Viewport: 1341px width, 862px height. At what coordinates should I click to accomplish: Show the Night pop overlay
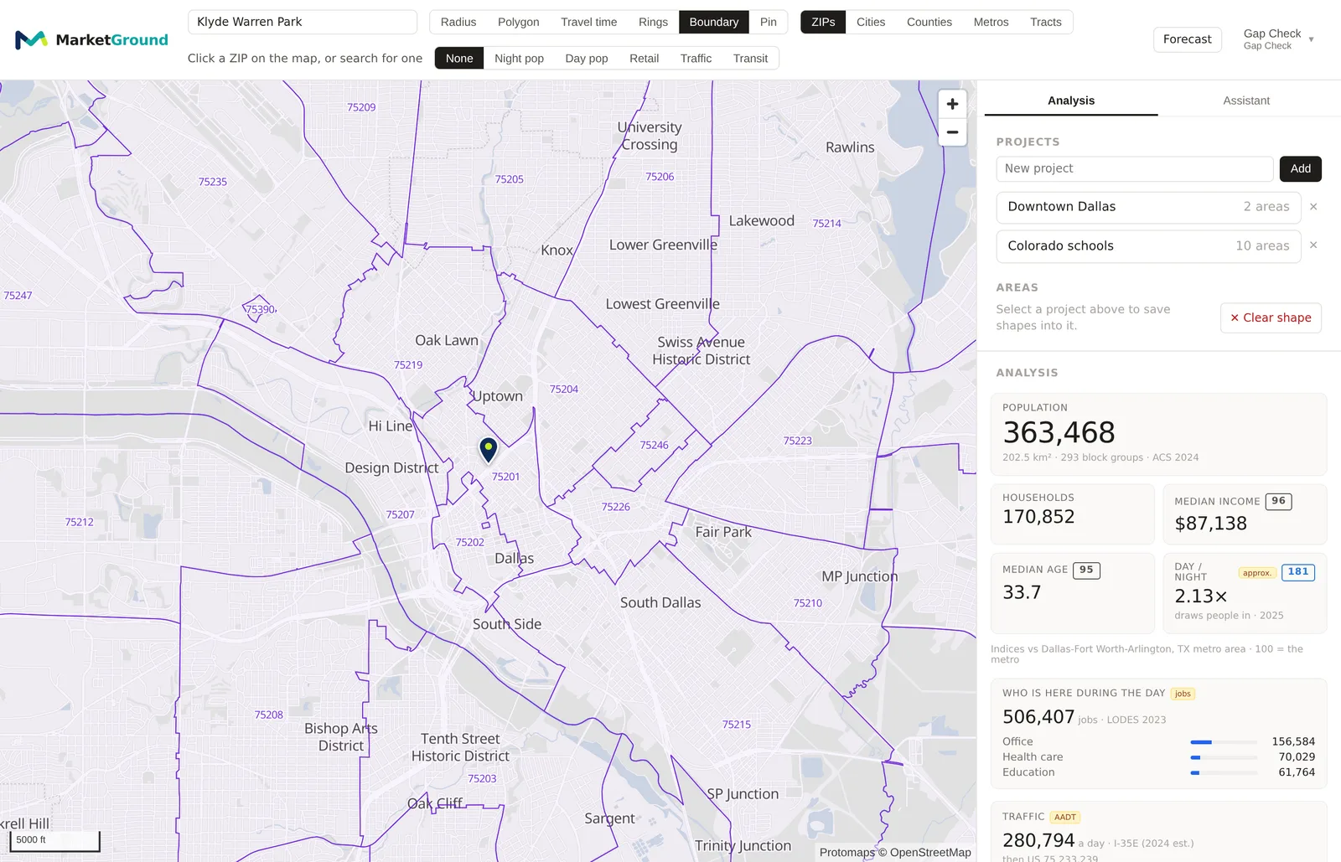(x=519, y=58)
